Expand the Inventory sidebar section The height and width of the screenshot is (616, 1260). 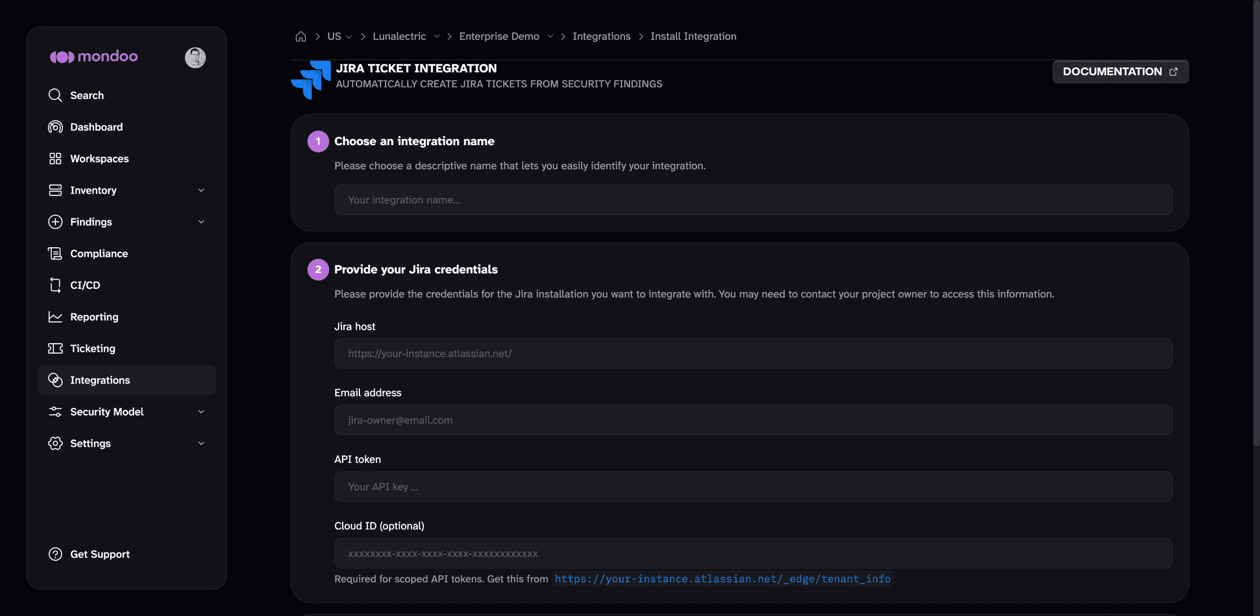(201, 190)
